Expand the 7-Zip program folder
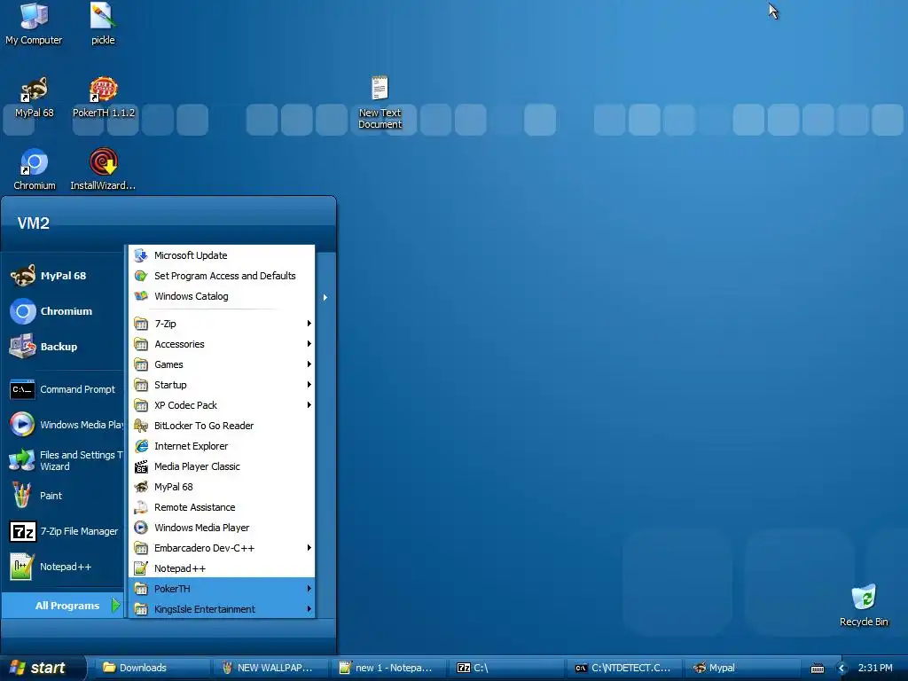The image size is (908, 681). (222, 324)
